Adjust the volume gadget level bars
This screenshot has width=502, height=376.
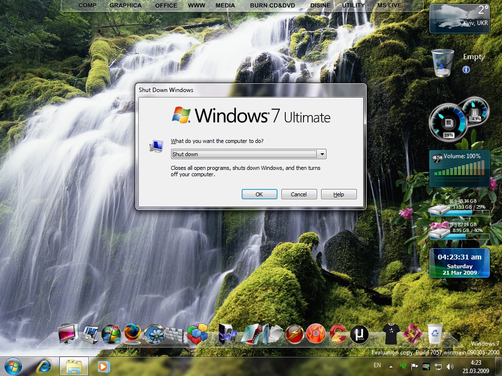(x=459, y=169)
